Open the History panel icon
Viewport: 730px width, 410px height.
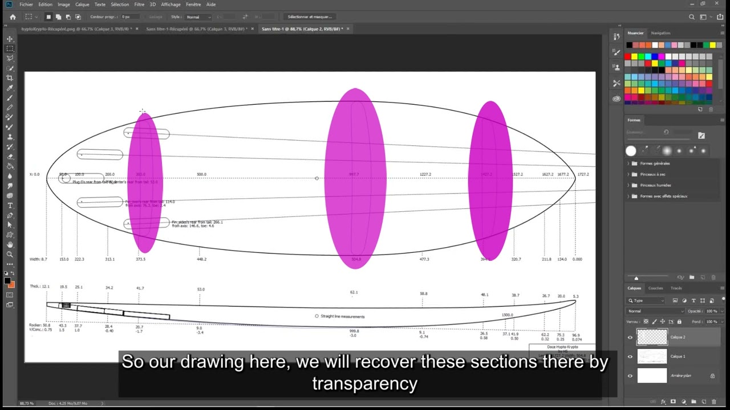point(617,37)
